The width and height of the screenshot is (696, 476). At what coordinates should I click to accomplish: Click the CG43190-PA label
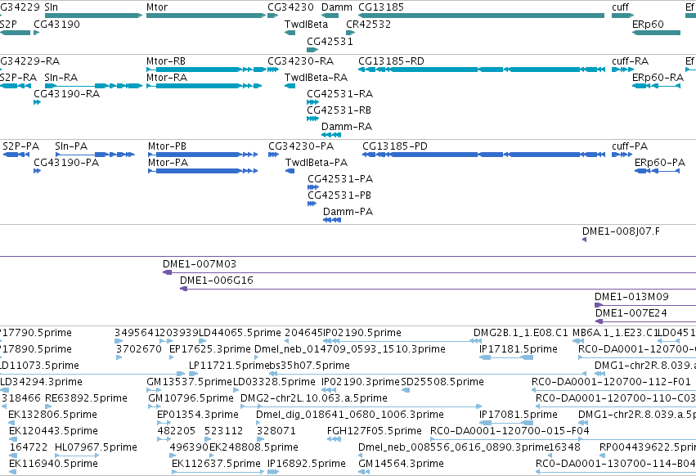tap(66, 163)
